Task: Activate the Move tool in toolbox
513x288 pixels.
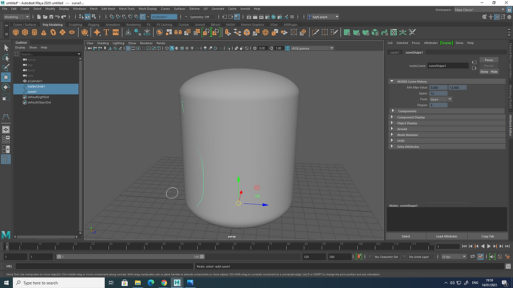Action: (6, 78)
